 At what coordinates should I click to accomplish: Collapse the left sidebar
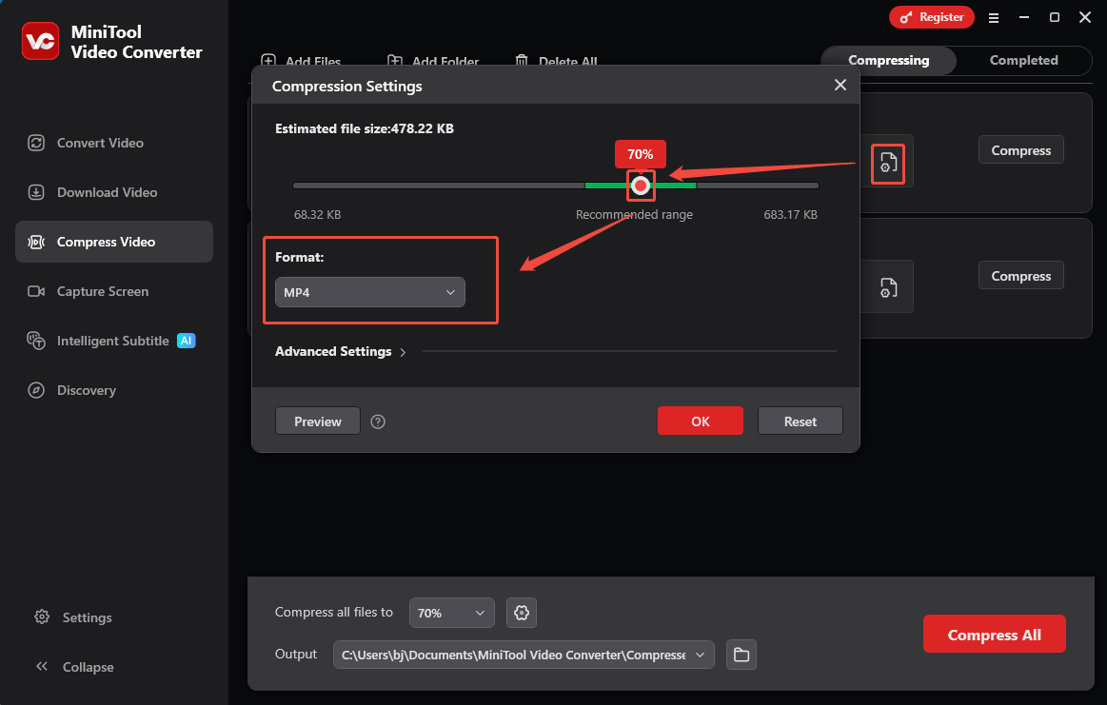click(x=86, y=667)
